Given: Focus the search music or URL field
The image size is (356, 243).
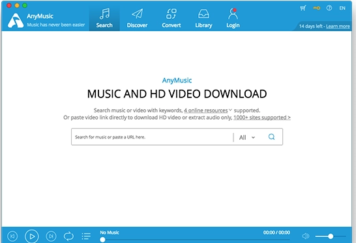Looking at the screenshot, I should tap(152, 137).
